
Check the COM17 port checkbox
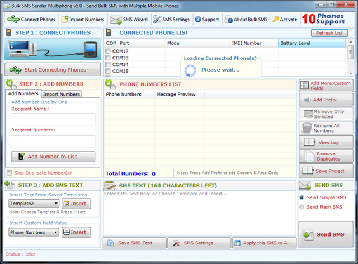(x=108, y=51)
